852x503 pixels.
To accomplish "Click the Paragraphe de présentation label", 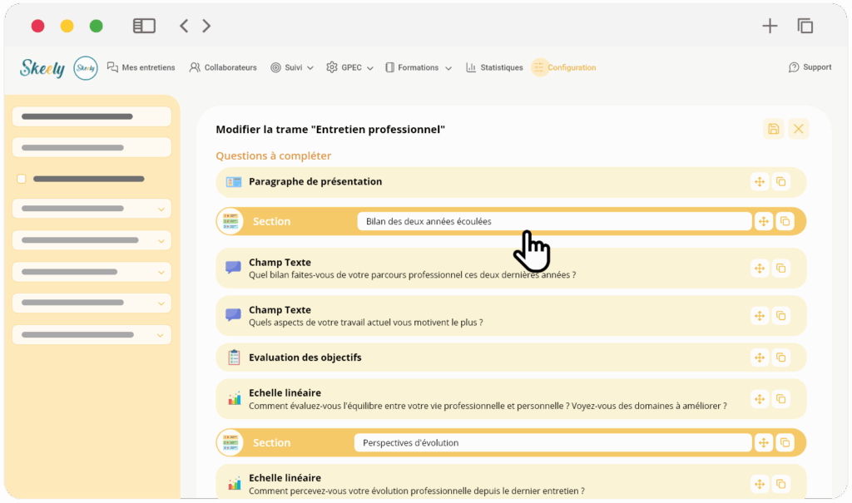I will [315, 181].
